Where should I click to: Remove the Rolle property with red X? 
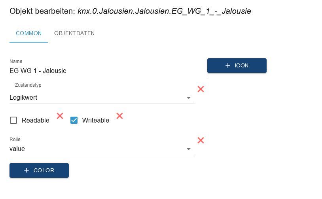pyautogui.click(x=201, y=140)
